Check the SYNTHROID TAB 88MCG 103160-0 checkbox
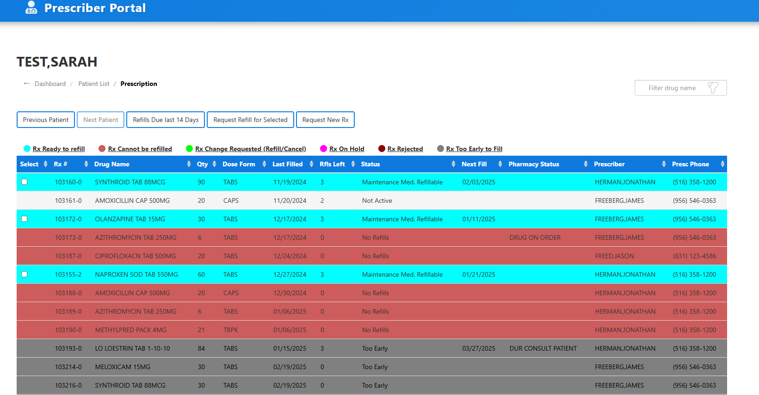The width and height of the screenshot is (759, 395). coord(25,182)
